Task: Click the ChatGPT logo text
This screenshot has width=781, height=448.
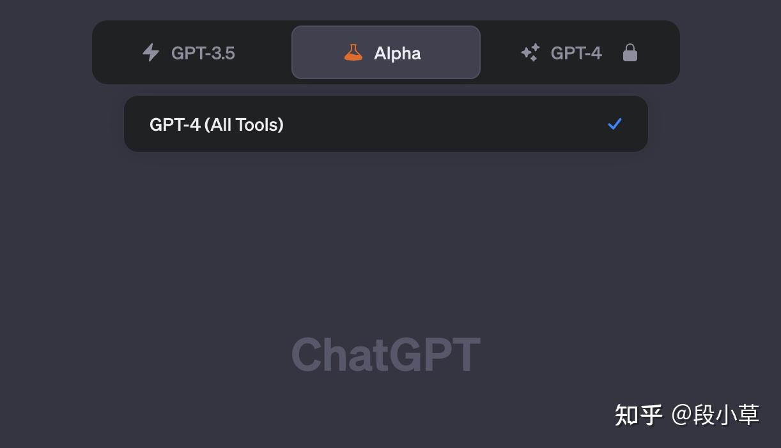Action: [x=386, y=354]
